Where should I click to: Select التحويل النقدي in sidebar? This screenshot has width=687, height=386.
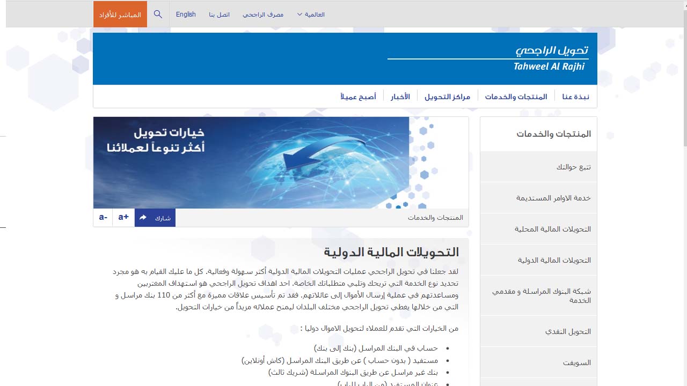538,331
